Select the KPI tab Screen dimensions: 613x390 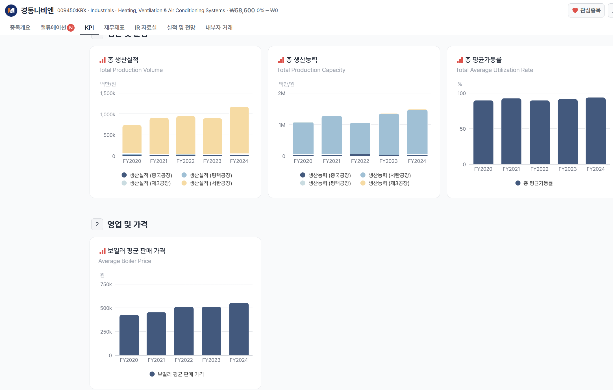89,27
